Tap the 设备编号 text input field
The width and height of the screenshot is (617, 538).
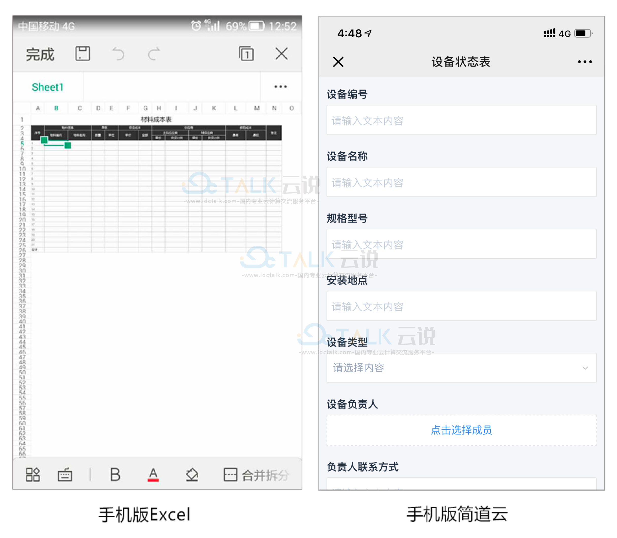[x=461, y=120]
